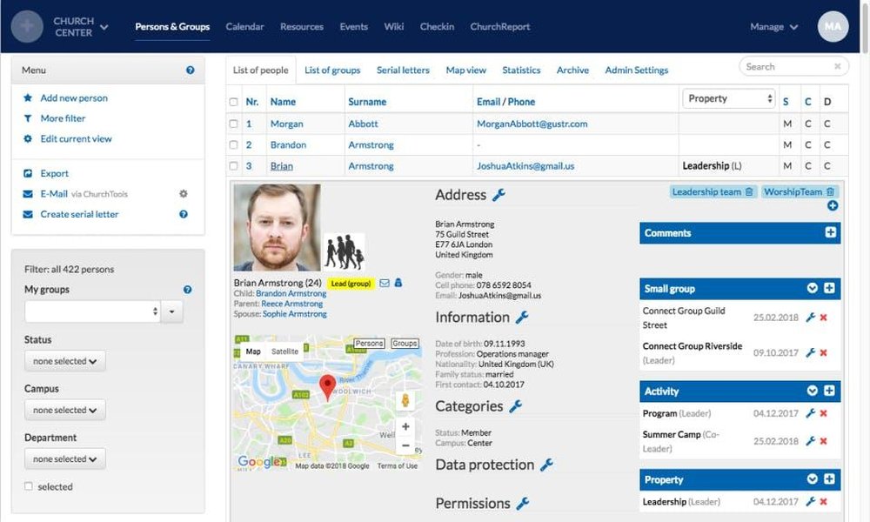The image size is (870, 522).
Task: Click the Search input field
Action: [793, 67]
